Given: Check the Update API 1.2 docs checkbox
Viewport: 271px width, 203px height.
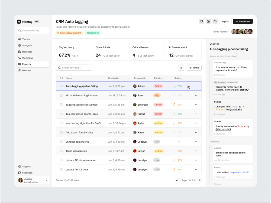Looking at the screenshot, I should click(61, 169).
